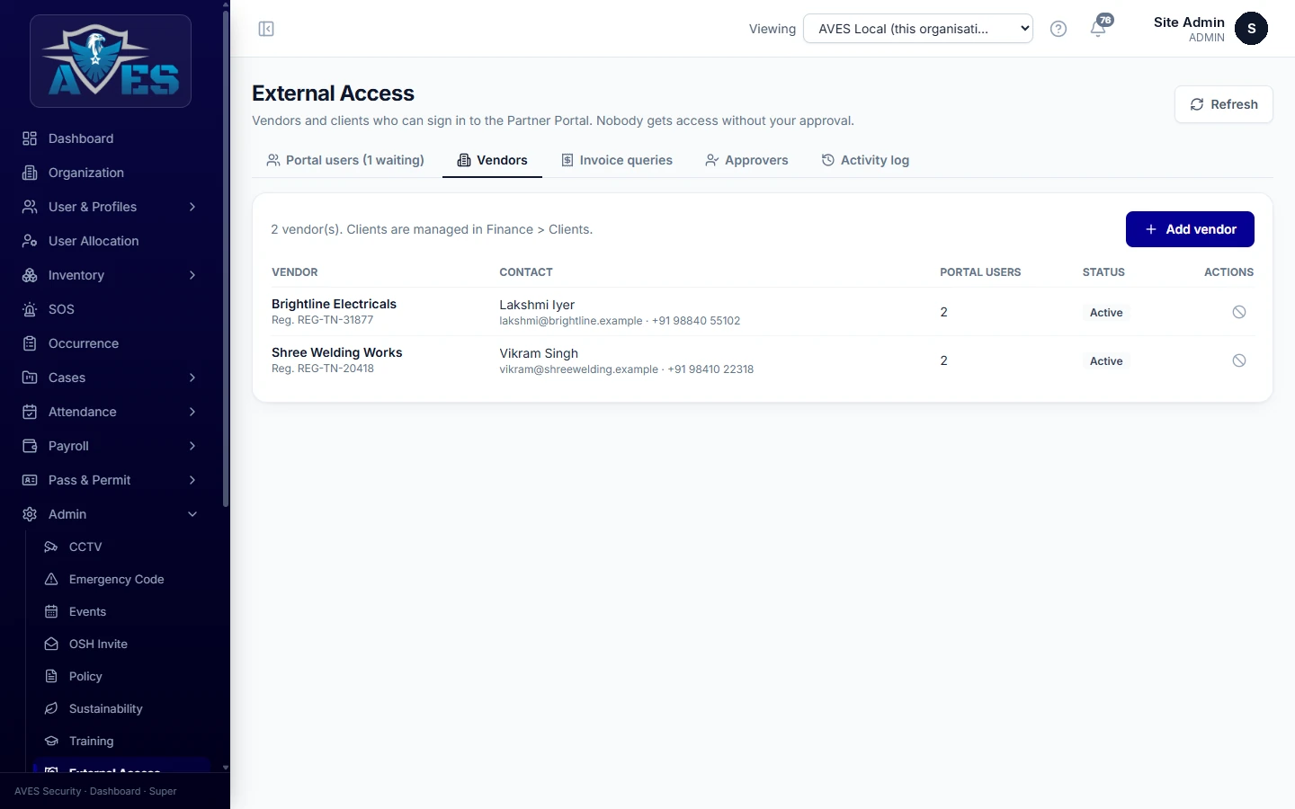Expand the Attendance submenu

[112, 412]
